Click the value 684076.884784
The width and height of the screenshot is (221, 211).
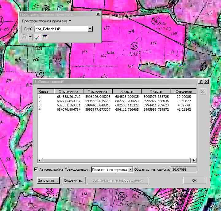pyautogui.click(x=69, y=109)
